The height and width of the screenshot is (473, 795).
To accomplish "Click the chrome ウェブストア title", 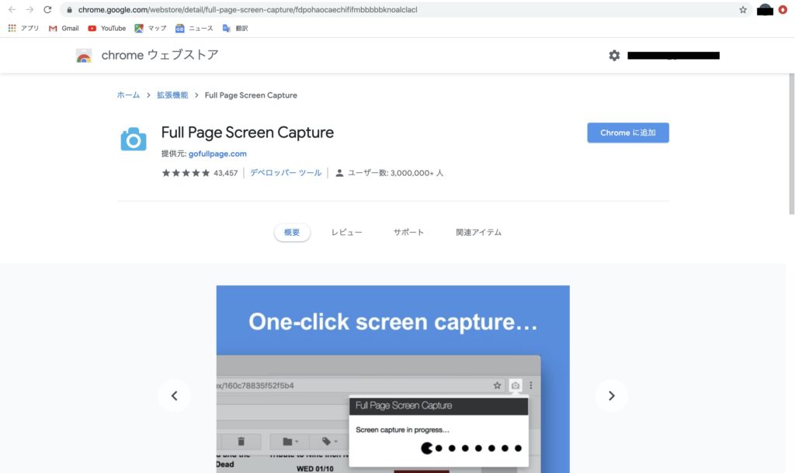I will pyautogui.click(x=160, y=55).
